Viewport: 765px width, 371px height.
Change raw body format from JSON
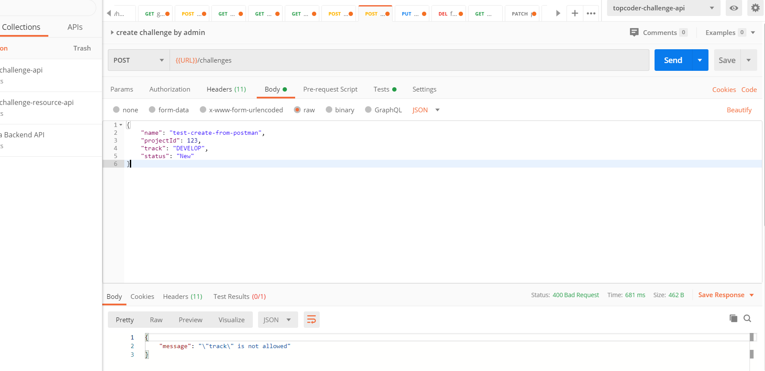pyautogui.click(x=426, y=110)
